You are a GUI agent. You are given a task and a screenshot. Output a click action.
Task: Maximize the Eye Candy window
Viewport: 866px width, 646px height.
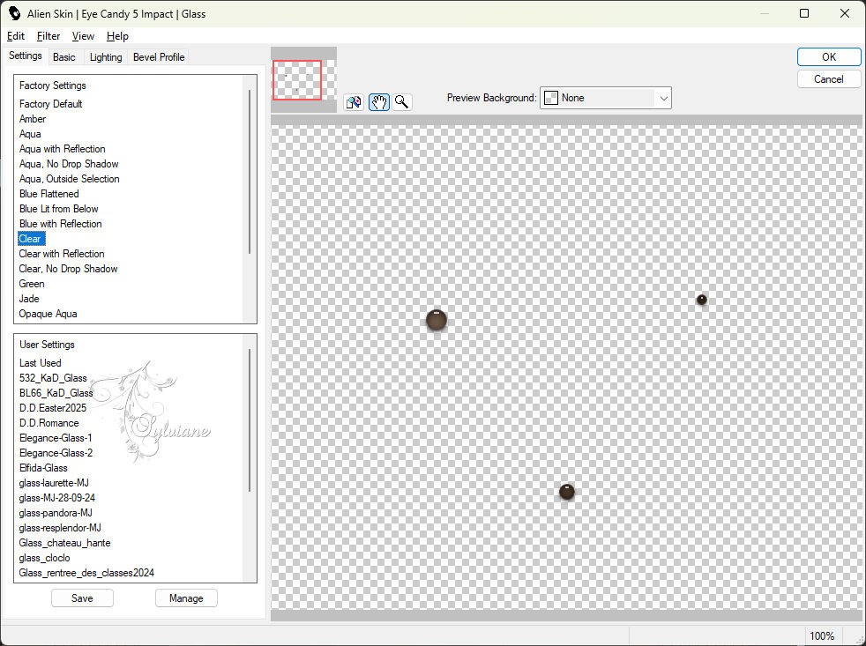tap(804, 13)
